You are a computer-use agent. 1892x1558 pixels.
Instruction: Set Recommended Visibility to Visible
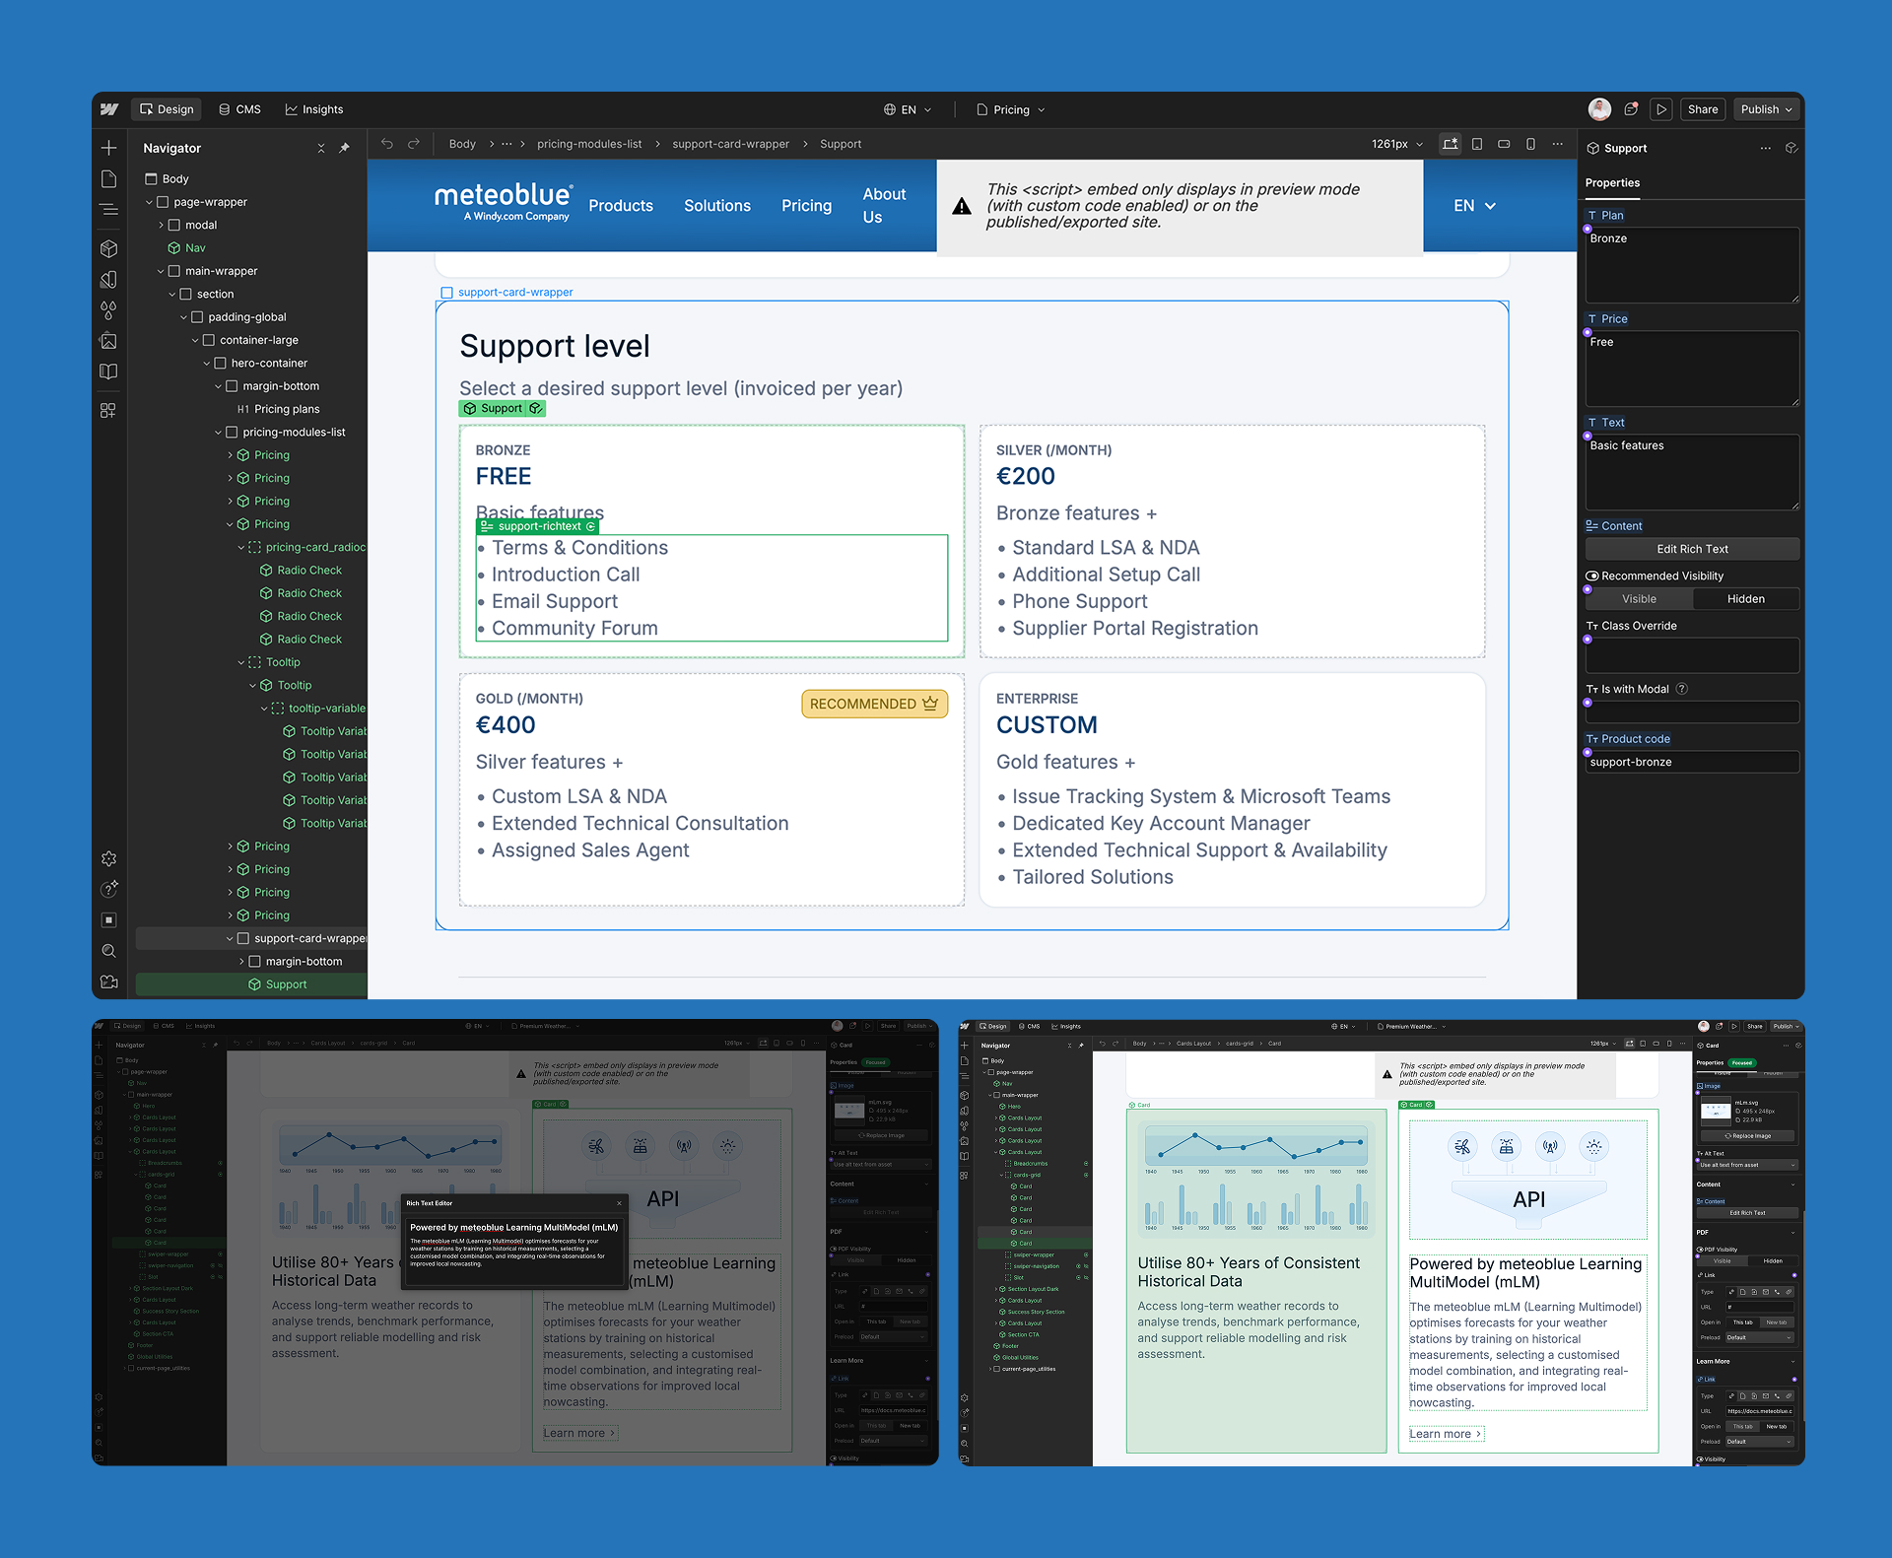(1640, 599)
